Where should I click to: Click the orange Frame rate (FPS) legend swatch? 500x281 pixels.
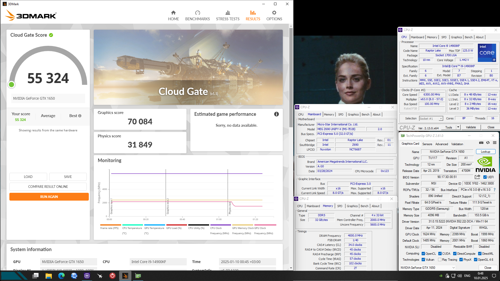pos(110,225)
